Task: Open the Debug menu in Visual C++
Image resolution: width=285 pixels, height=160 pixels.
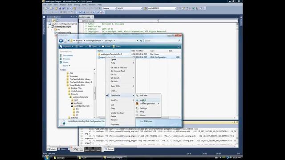Action: click(77, 5)
